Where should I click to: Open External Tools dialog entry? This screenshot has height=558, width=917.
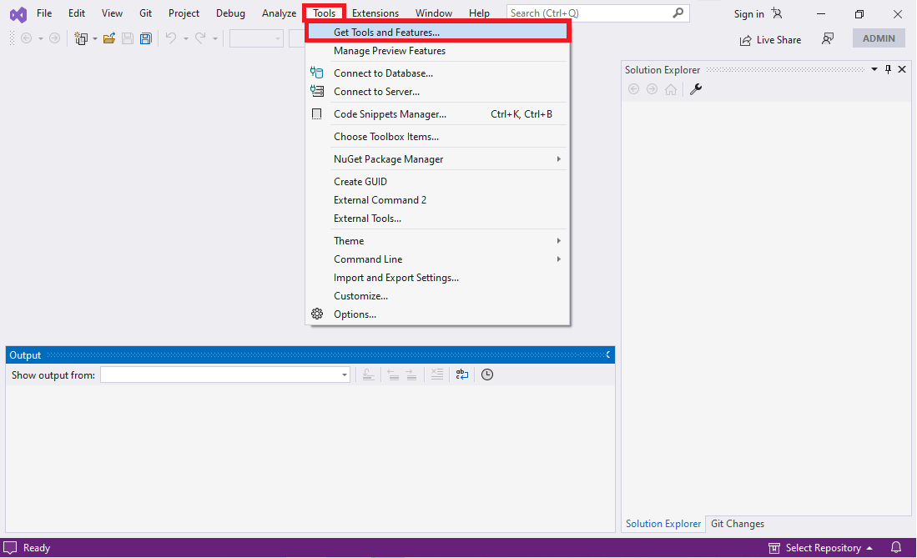click(437, 219)
